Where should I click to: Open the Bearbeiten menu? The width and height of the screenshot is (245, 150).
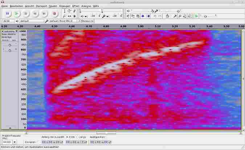pos(16,6)
